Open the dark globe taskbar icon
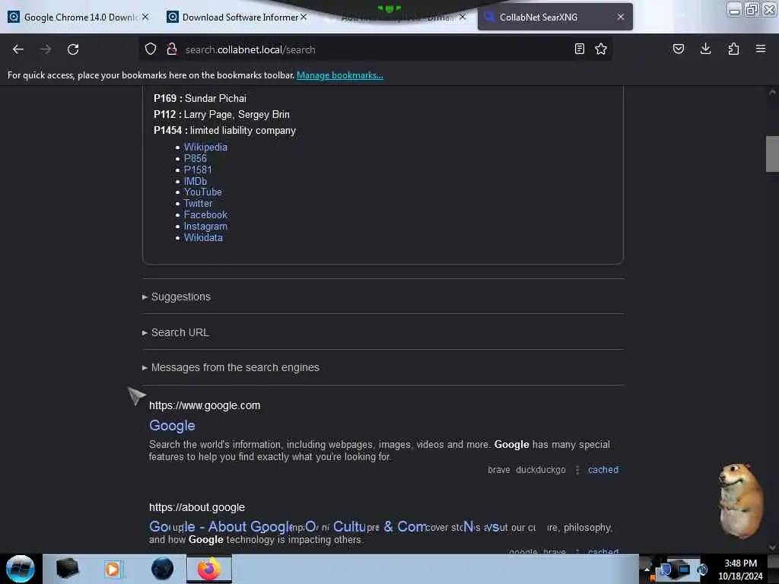The image size is (779, 584). [x=162, y=569]
